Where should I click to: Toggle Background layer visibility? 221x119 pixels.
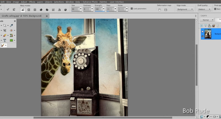pyautogui.click(x=203, y=32)
